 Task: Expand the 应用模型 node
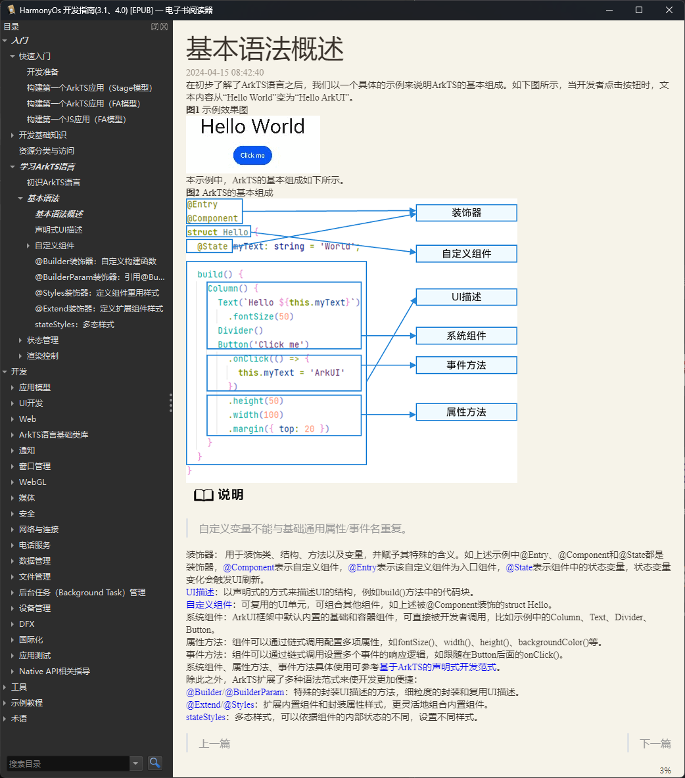12,388
